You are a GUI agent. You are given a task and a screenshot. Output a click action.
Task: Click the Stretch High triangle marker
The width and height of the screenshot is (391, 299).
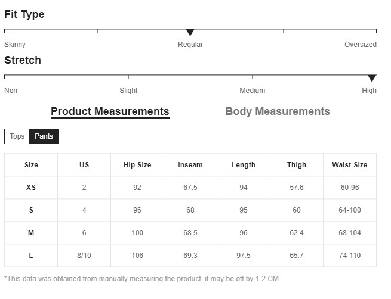[372, 78]
